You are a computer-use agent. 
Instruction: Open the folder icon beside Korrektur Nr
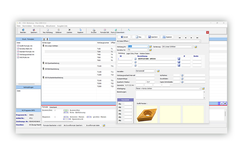coord(150,50)
